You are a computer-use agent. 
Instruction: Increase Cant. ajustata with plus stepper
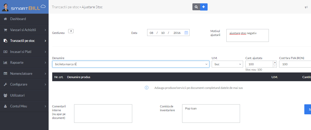pos(275,62)
